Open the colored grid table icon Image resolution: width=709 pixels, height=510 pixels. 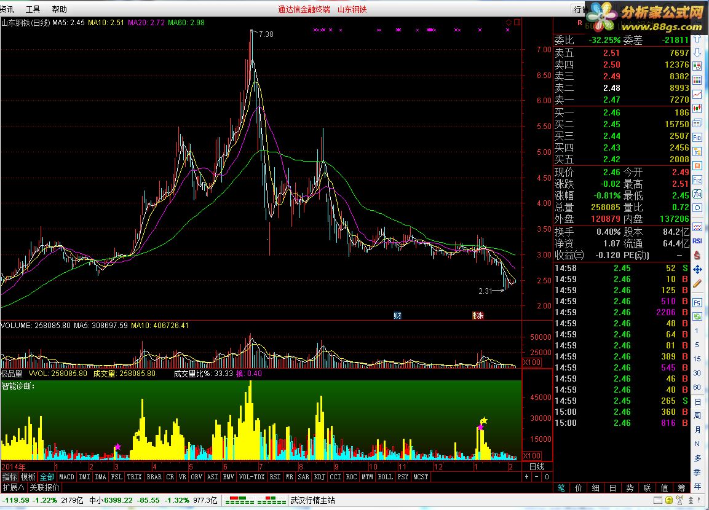point(697,80)
